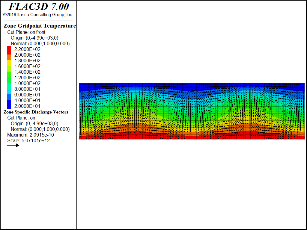Select the 1.4000E+02 legend value

27,72
